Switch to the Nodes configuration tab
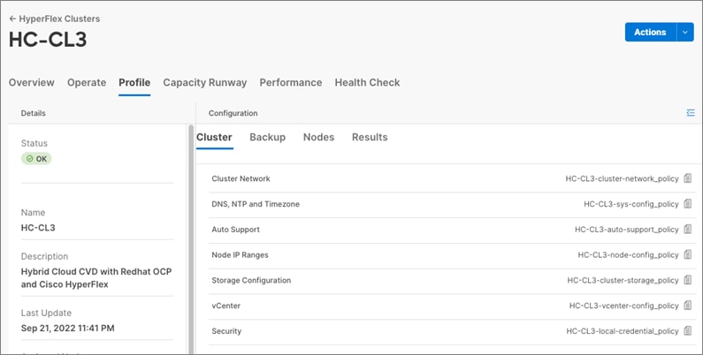The image size is (703, 355). pos(318,138)
